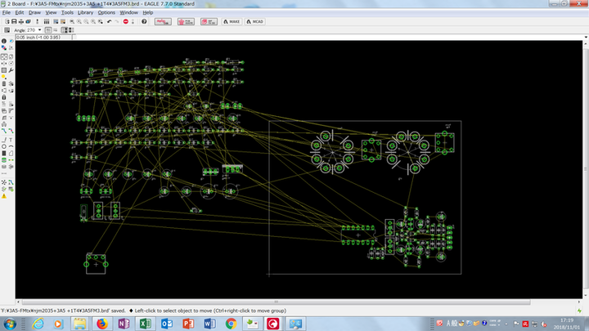Click the Save icon in the toolbar

tap(16, 21)
